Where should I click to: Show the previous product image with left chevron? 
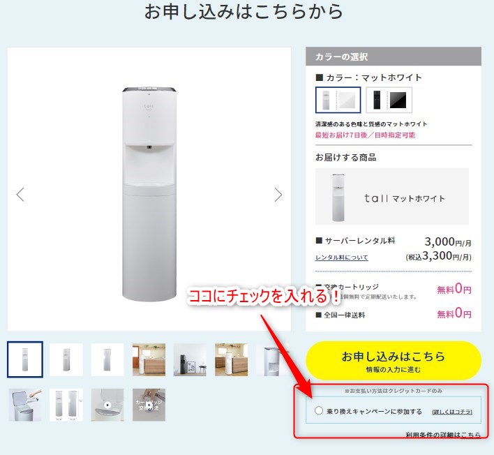(20, 195)
